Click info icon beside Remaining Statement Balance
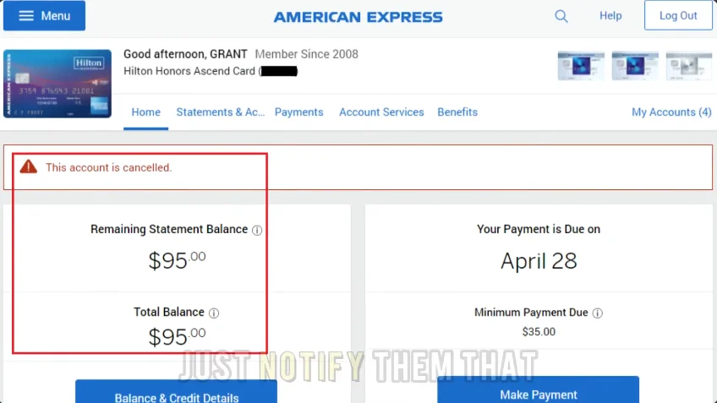The image size is (717, 403). [257, 230]
